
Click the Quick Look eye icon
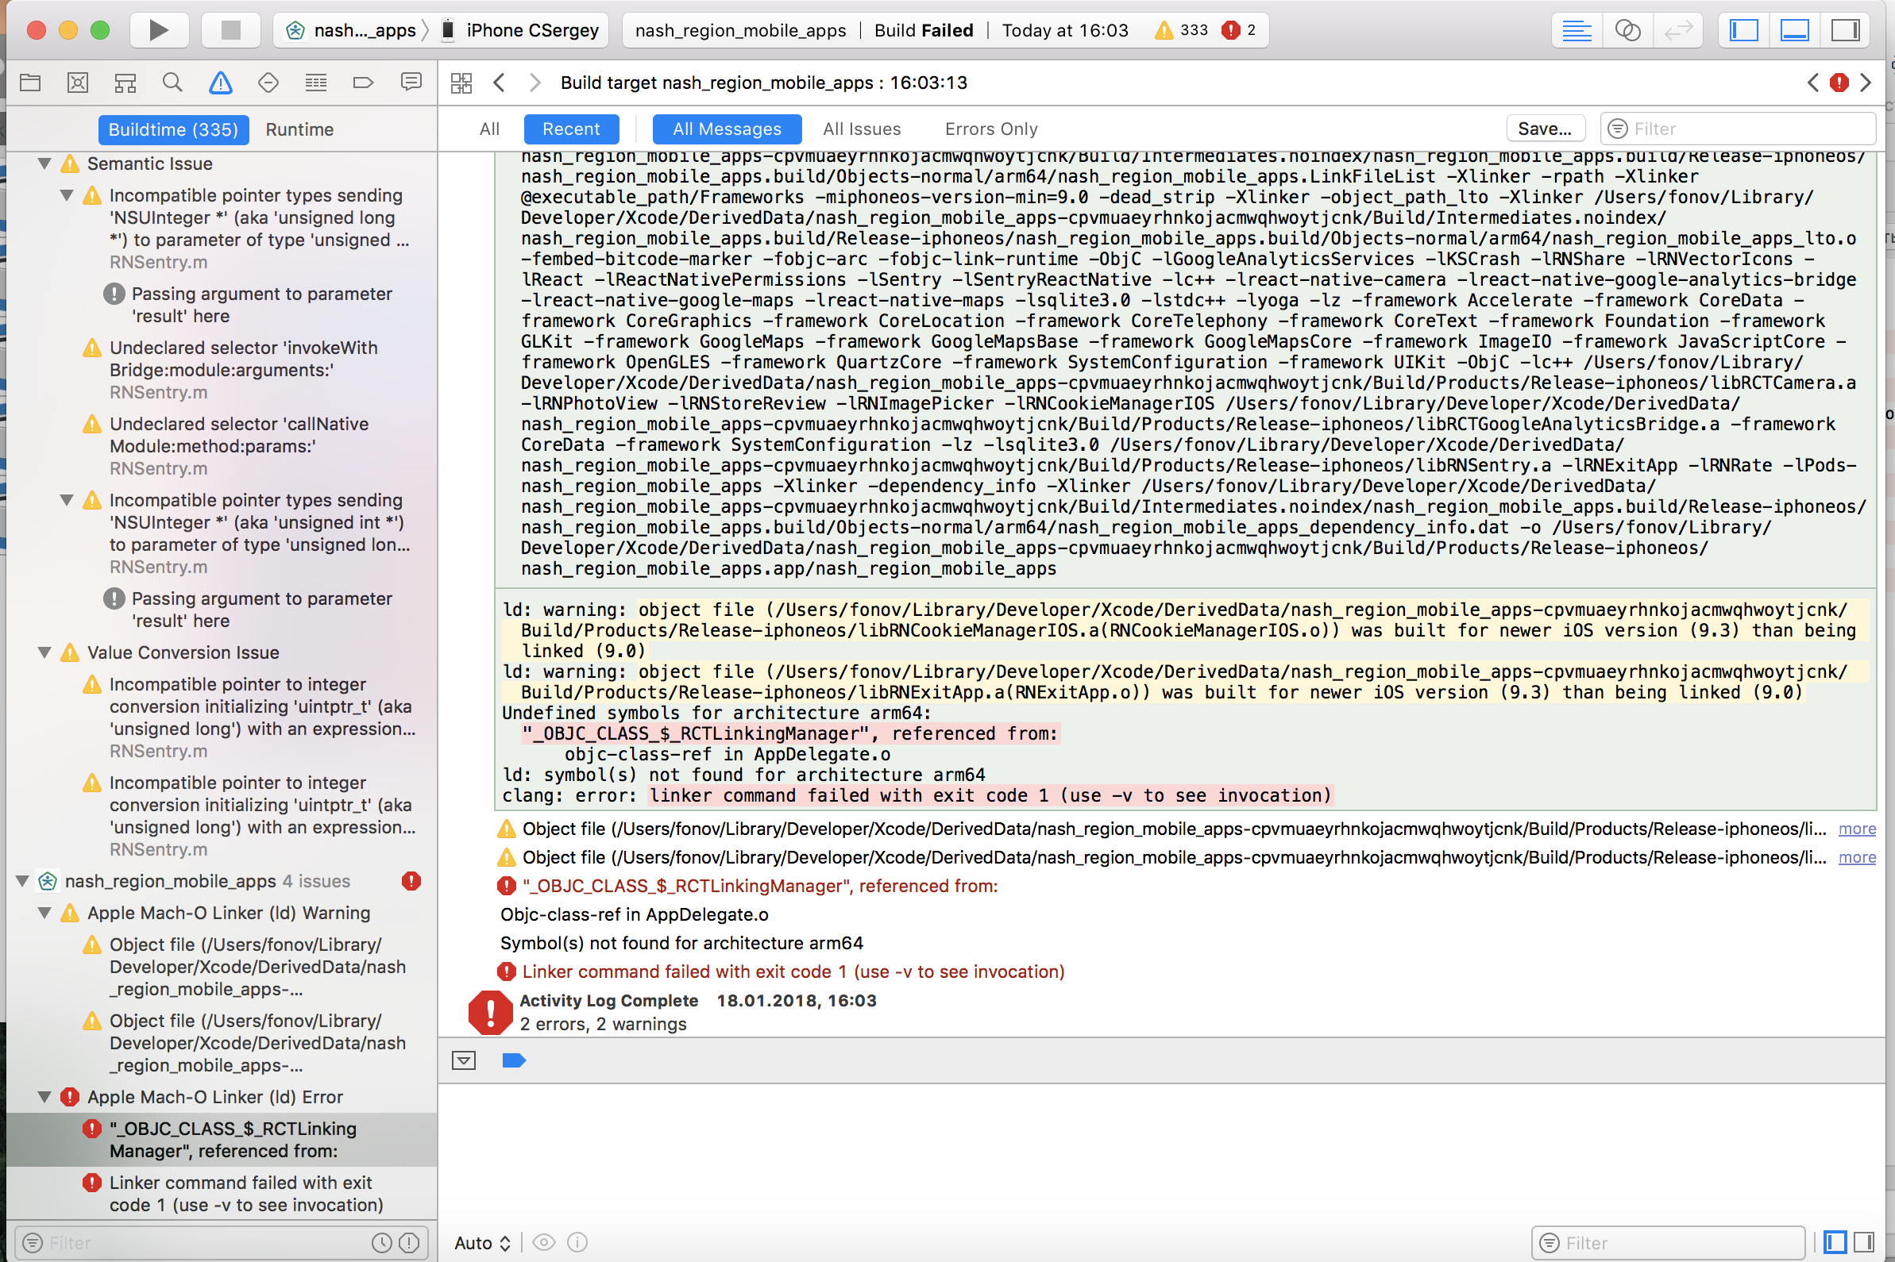(544, 1243)
